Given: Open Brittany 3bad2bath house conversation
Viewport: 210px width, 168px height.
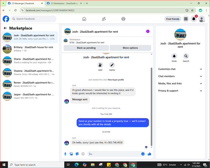Looking at the screenshot, I should 29,49.
